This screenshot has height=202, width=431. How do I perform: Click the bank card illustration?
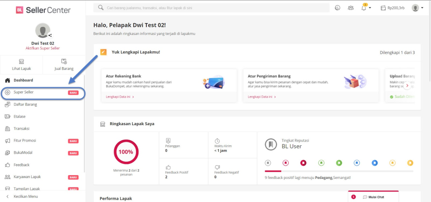coord(213,82)
